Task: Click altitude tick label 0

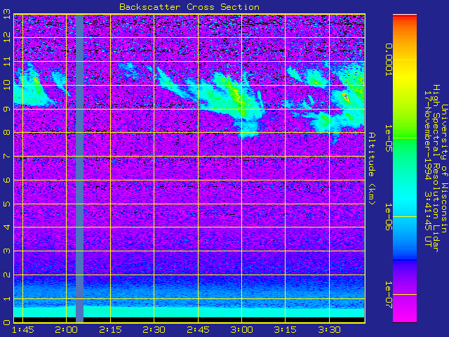Action: (7, 323)
